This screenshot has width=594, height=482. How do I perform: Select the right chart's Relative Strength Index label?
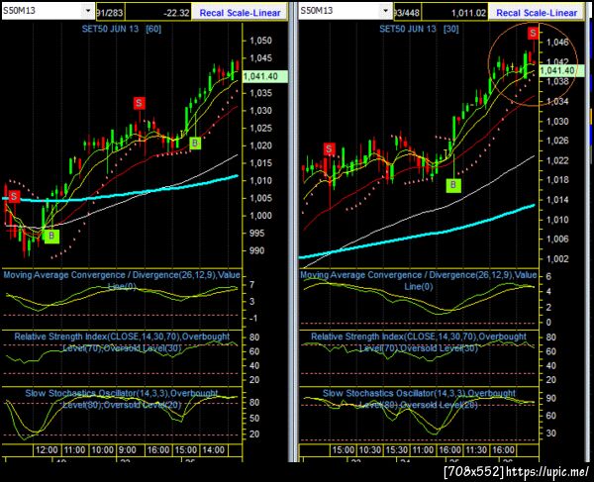point(418,341)
